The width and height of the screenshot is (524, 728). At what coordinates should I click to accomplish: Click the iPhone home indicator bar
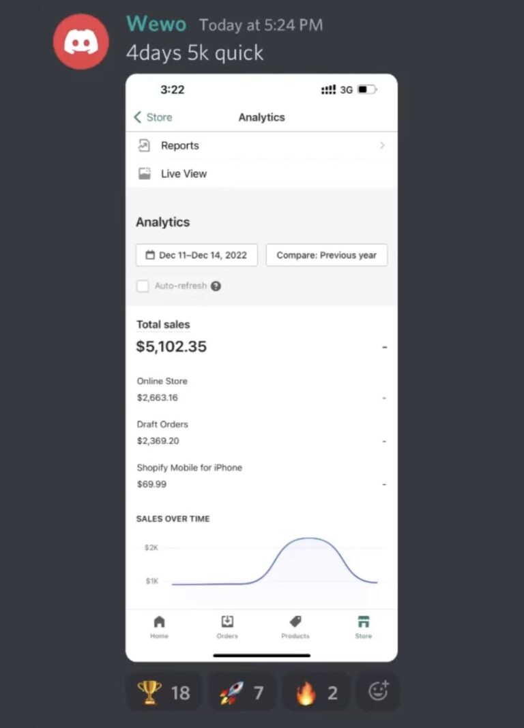[261, 656]
